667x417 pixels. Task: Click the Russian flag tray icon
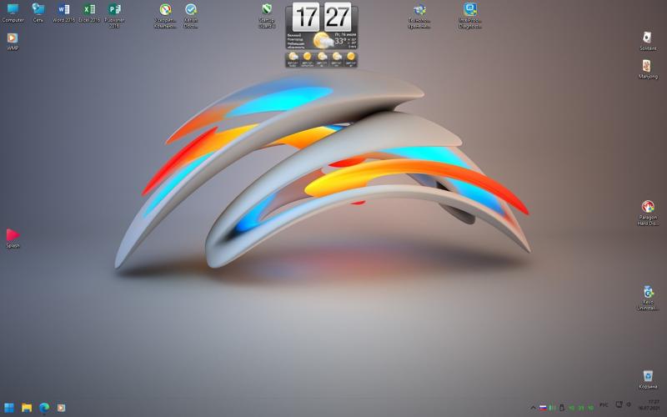543,408
